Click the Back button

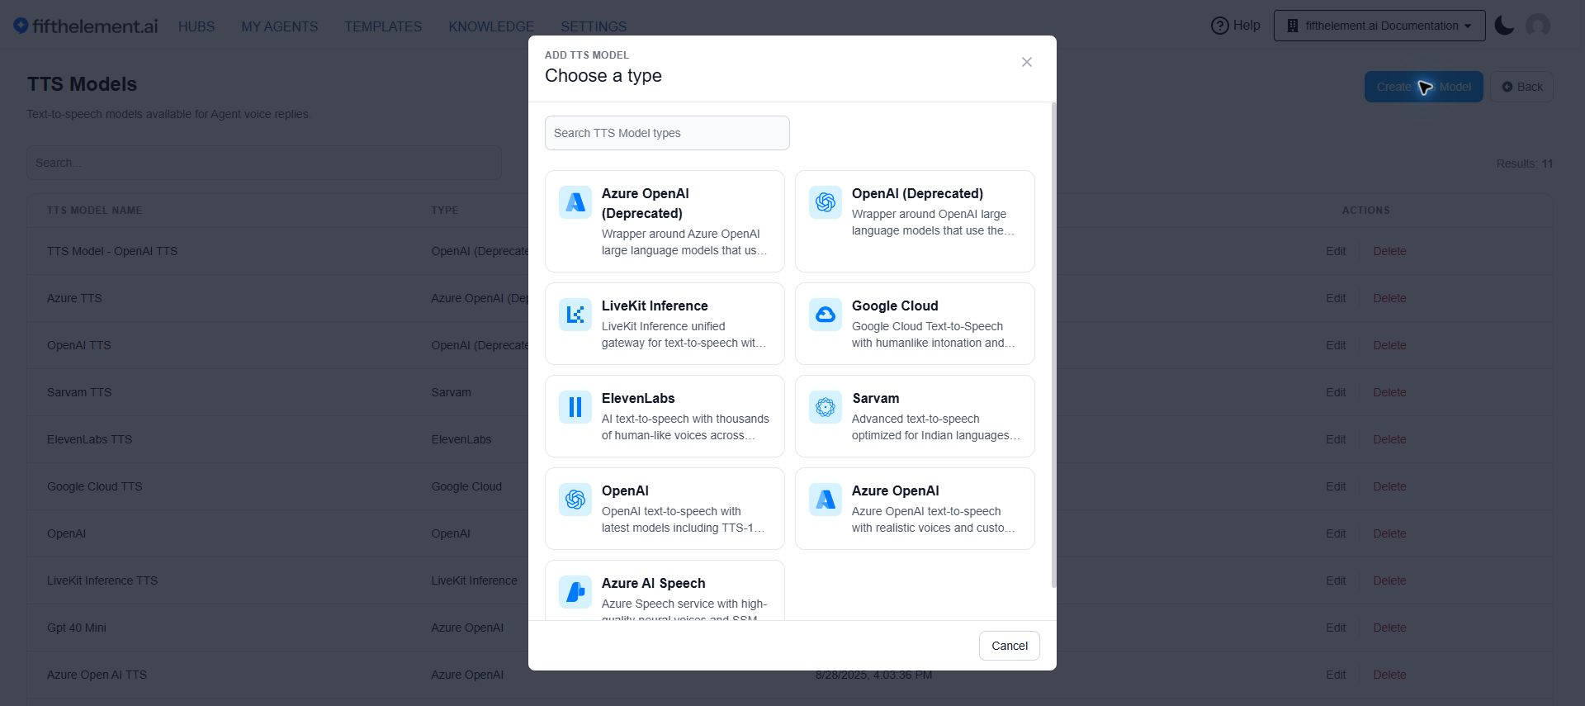tap(1521, 87)
